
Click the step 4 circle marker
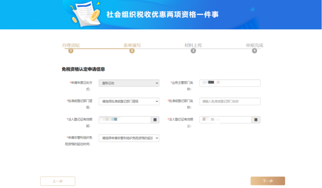254,51
